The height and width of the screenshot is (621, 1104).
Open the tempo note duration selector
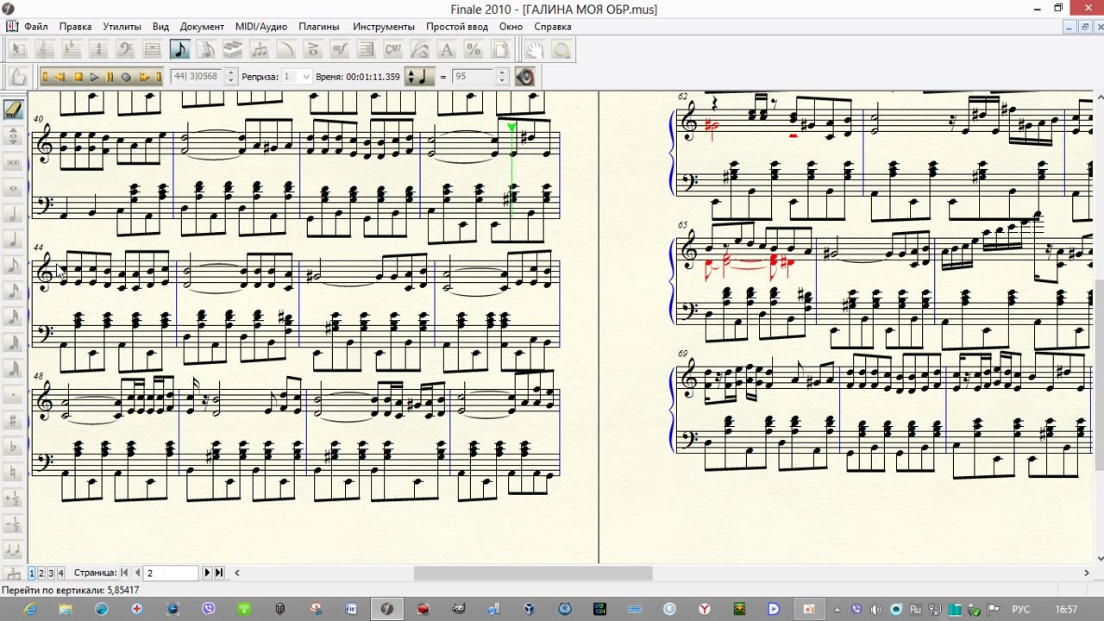pyautogui.click(x=420, y=77)
